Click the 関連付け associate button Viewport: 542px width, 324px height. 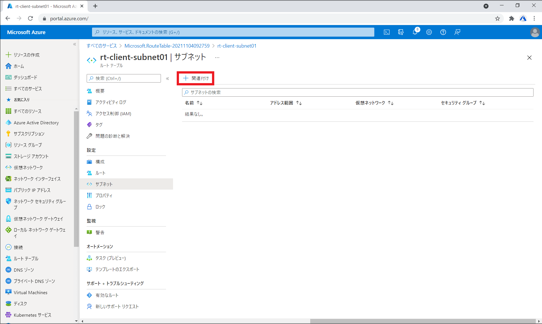click(x=196, y=78)
